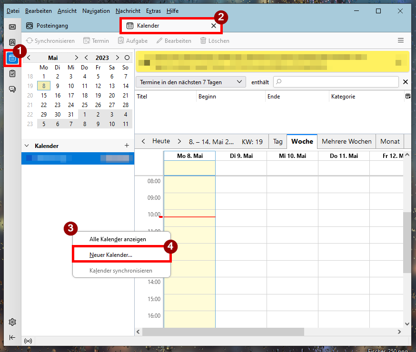Open the Mail space in sidebar

click(12, 27)
